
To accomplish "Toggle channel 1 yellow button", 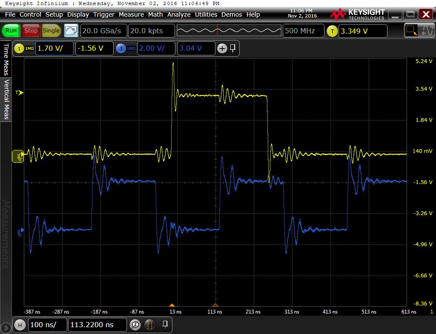I will coord(19,49).
